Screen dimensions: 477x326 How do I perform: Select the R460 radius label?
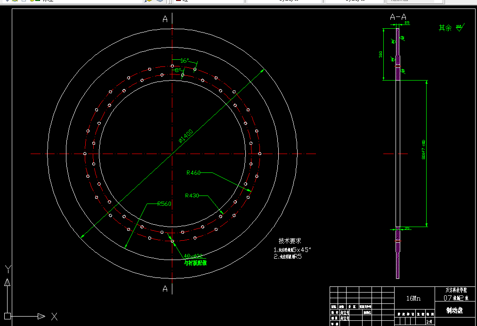click(194, 172)
